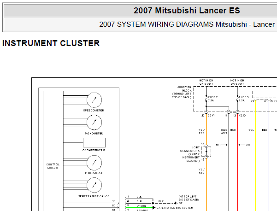277x211 pixels.
Task: Click pin number 71 above yellow wire
Action: (252, 101)
